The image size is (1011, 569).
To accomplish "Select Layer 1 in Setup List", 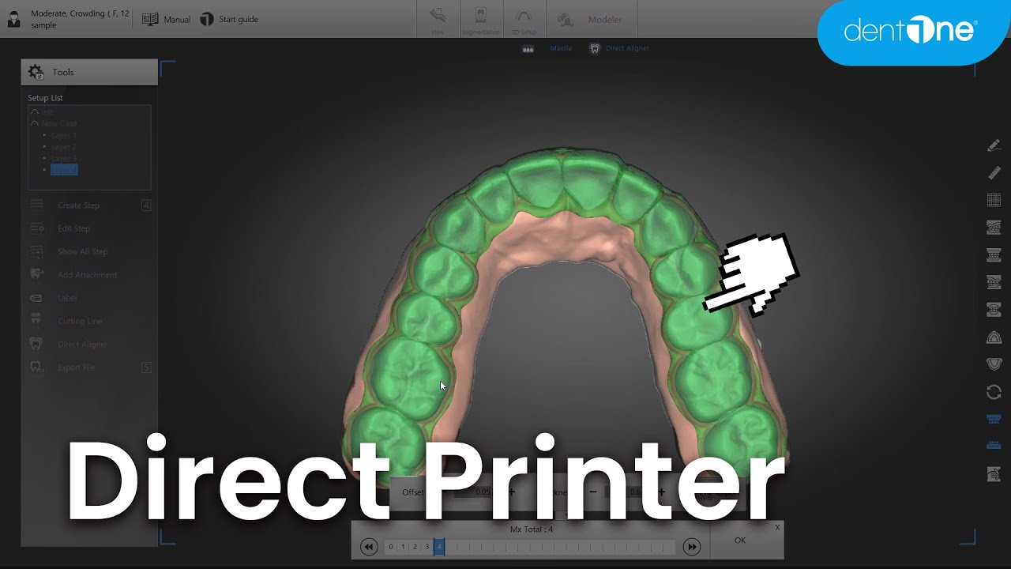I will pos(64,135).
